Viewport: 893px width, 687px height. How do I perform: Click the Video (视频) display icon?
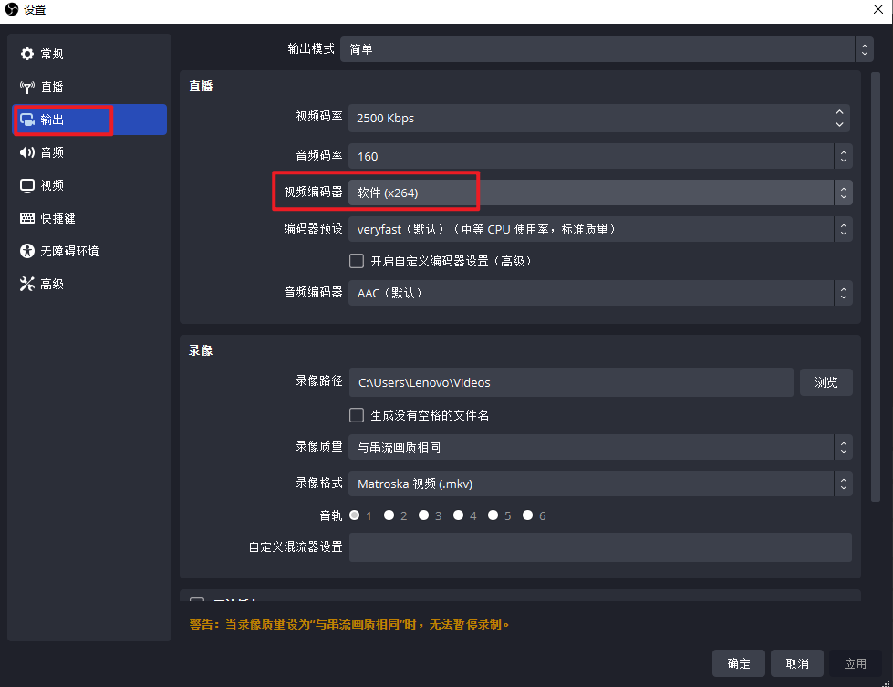27,185
